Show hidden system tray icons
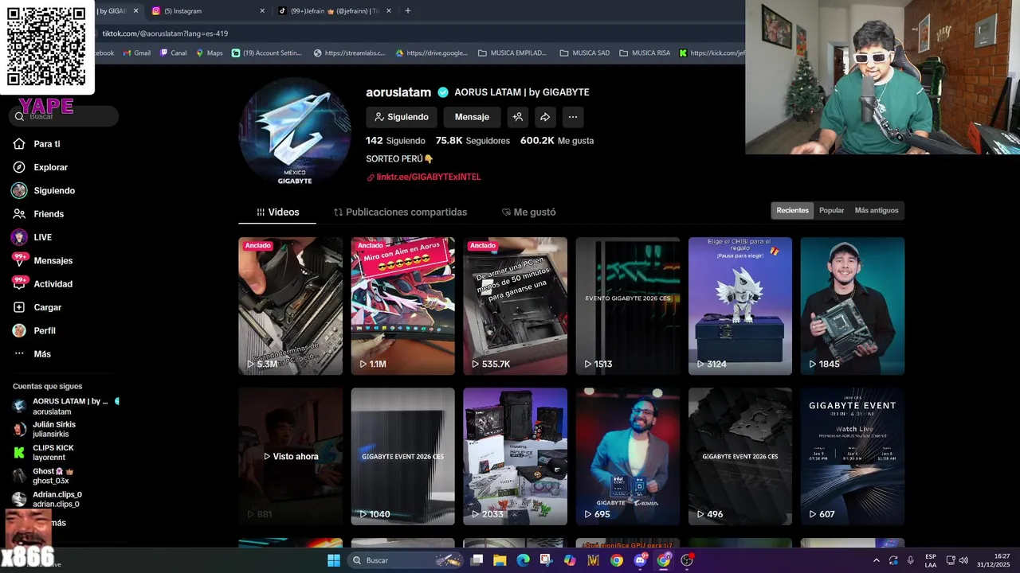 877,560
